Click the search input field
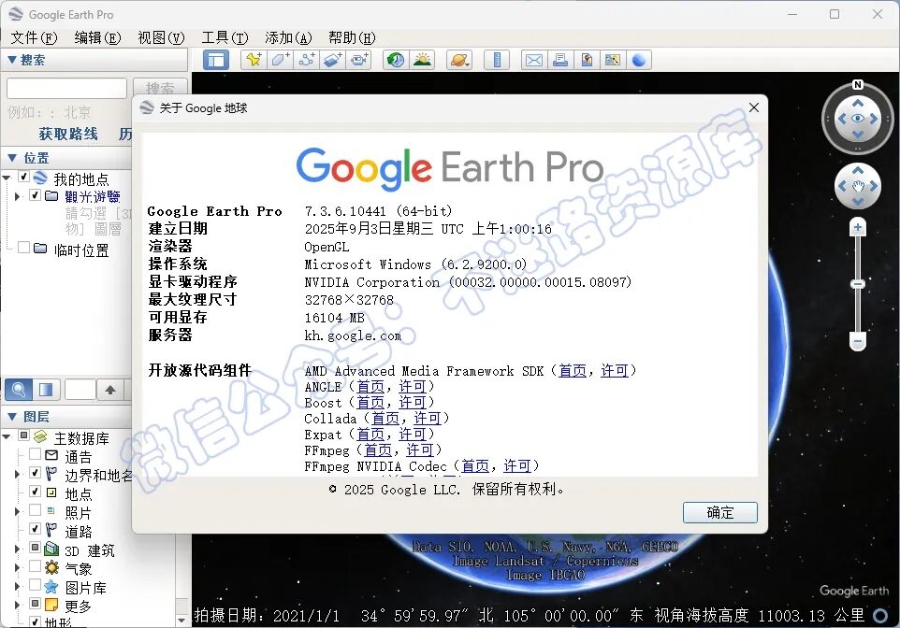 66,89
